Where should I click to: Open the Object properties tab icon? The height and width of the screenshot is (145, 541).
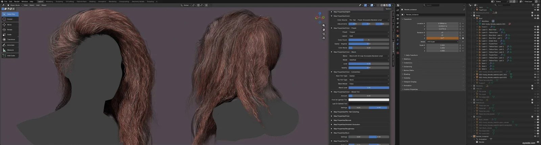[398, 36]
